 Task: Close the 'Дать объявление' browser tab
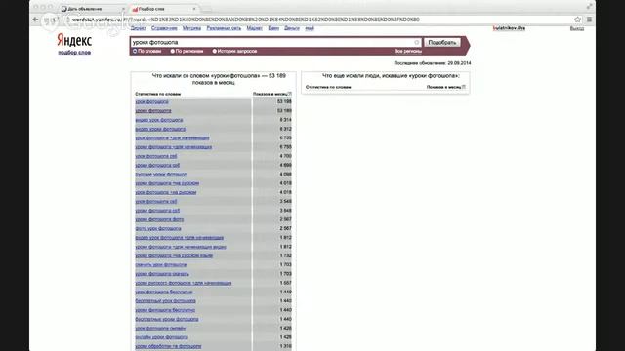(123, 9)
